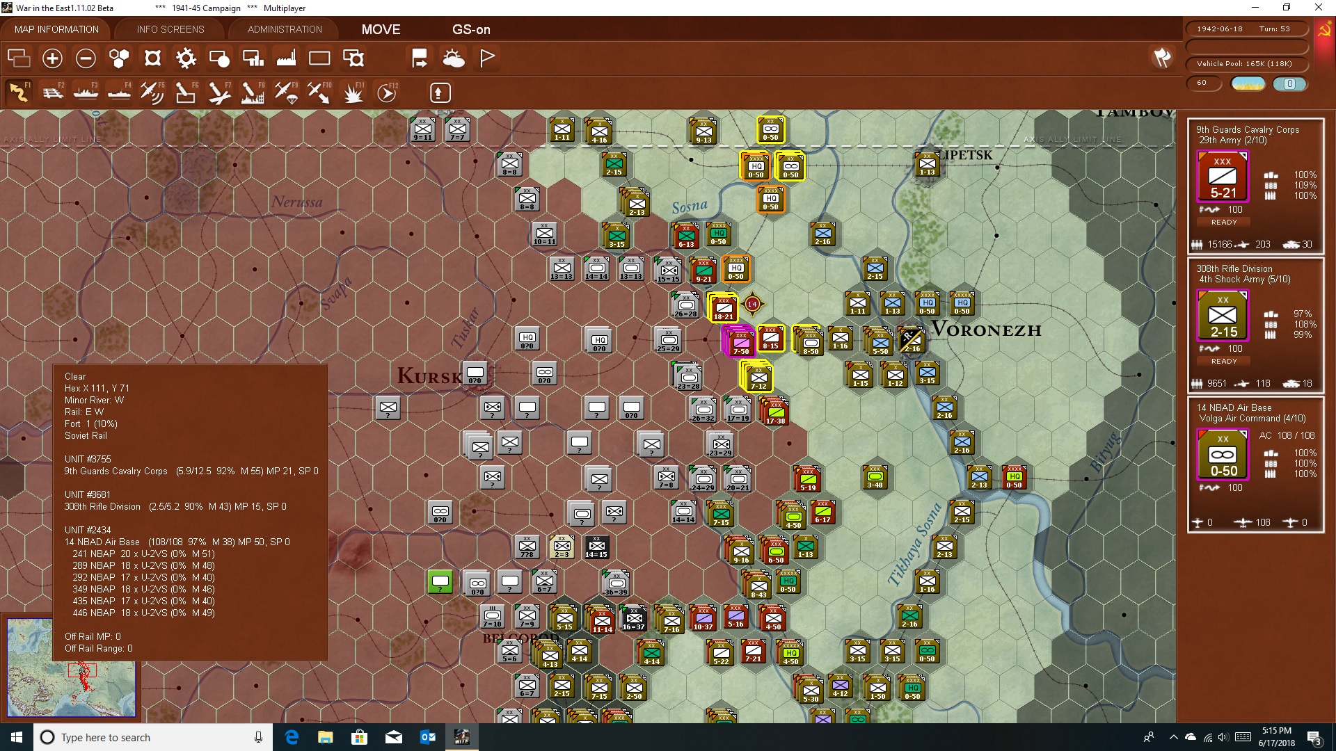Click the yellow-outlined 18-21 unit counter
Screen dimensions: 1336x751
[x=723, y=307]
